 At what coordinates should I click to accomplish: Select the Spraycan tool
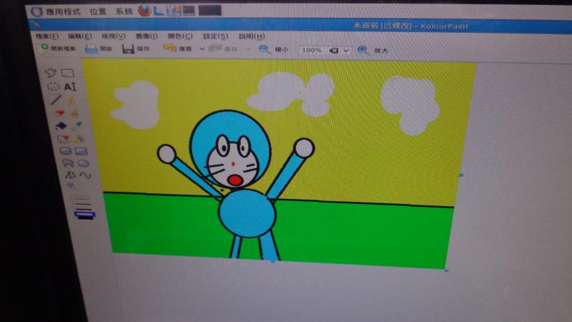79,139
